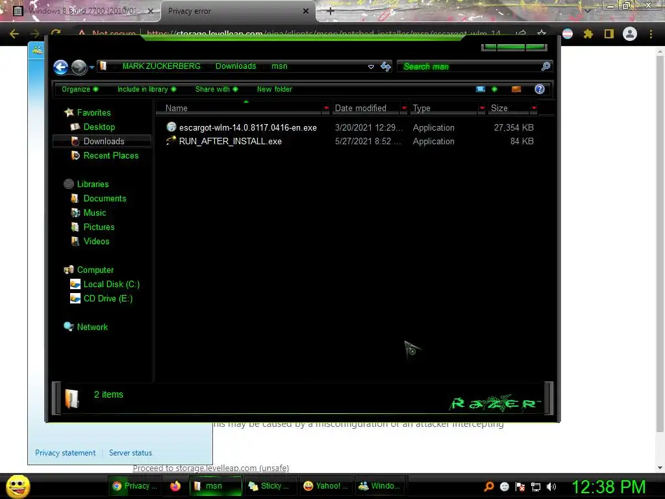
Task: Open Desktop in the navigation pane
Action: (99, 127)
